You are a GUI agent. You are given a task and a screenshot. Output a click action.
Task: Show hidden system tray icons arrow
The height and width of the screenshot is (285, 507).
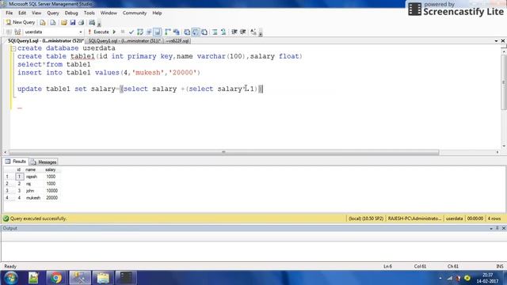click(440, 278)
